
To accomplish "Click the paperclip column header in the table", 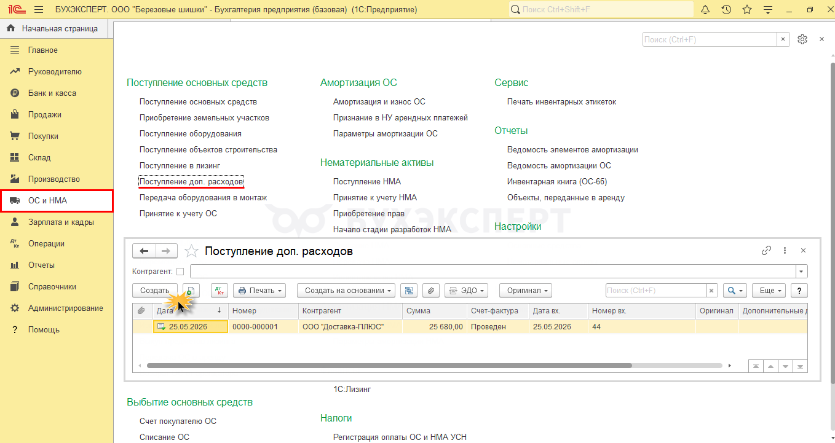I will pyautogui.click(x=141, y=311).
